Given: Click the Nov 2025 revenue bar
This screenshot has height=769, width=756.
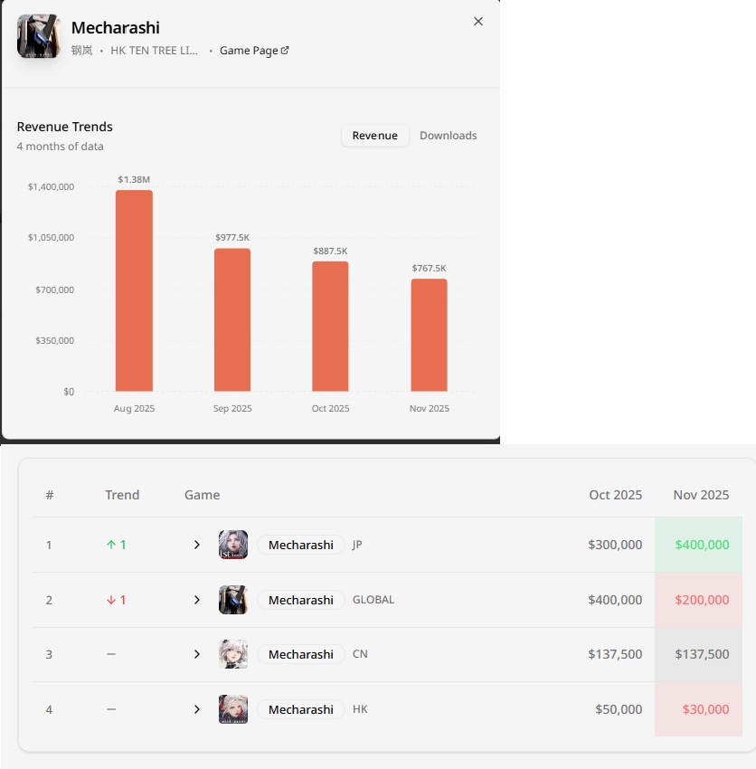Looking at the screenshot, I should [x=429, y=335].
